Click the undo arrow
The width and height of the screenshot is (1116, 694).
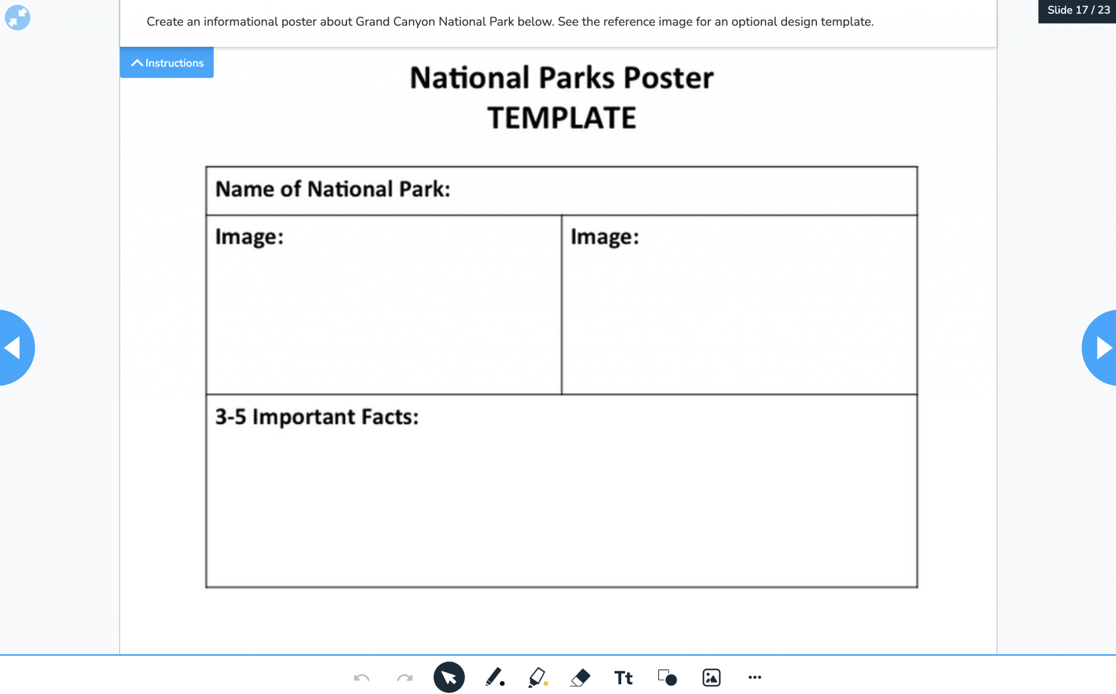362,678
